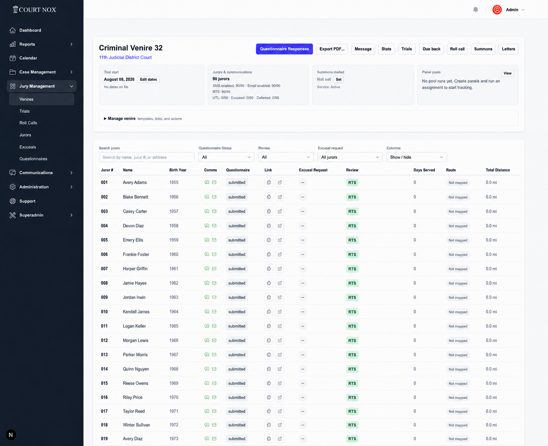The height and width of the screenshot is (446, 548).
Task: Click SMS comms icon for Devon Diaz
Action: coord(207,226)
